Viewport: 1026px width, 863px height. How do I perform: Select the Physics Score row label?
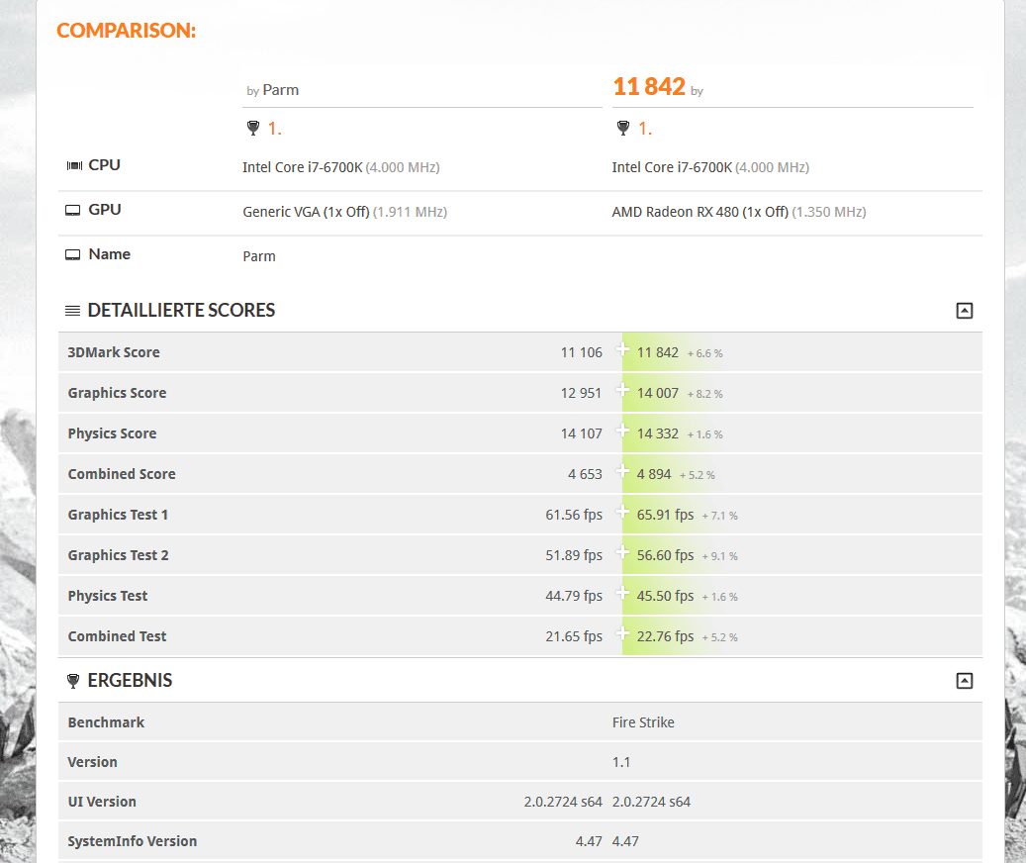(112, 433)
